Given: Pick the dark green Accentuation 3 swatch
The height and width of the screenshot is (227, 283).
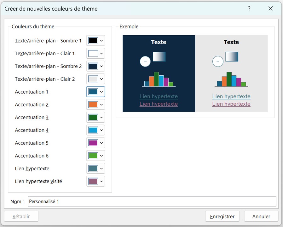Looking at the screenshot, I should pyautogui.click(x=93, y=117).
